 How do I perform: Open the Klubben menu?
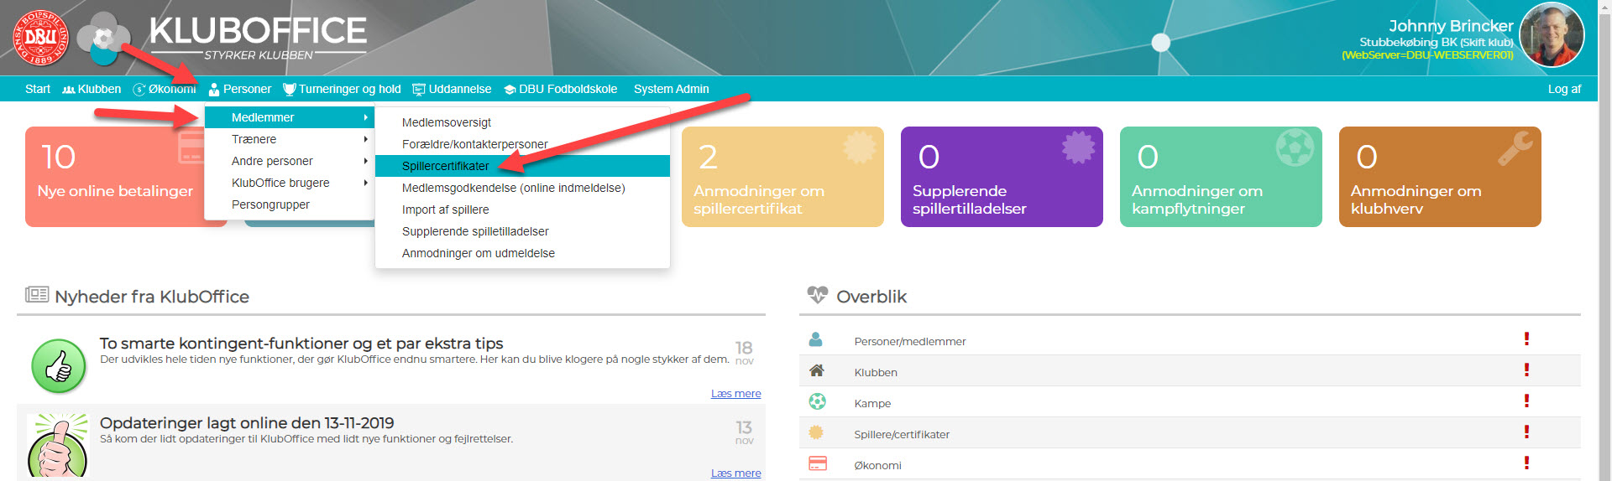click(92, 89)
